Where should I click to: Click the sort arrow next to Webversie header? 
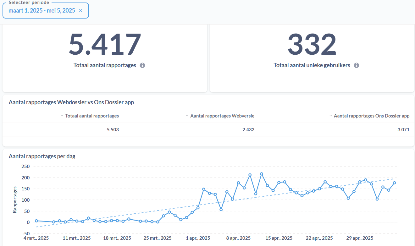[187, 116]
